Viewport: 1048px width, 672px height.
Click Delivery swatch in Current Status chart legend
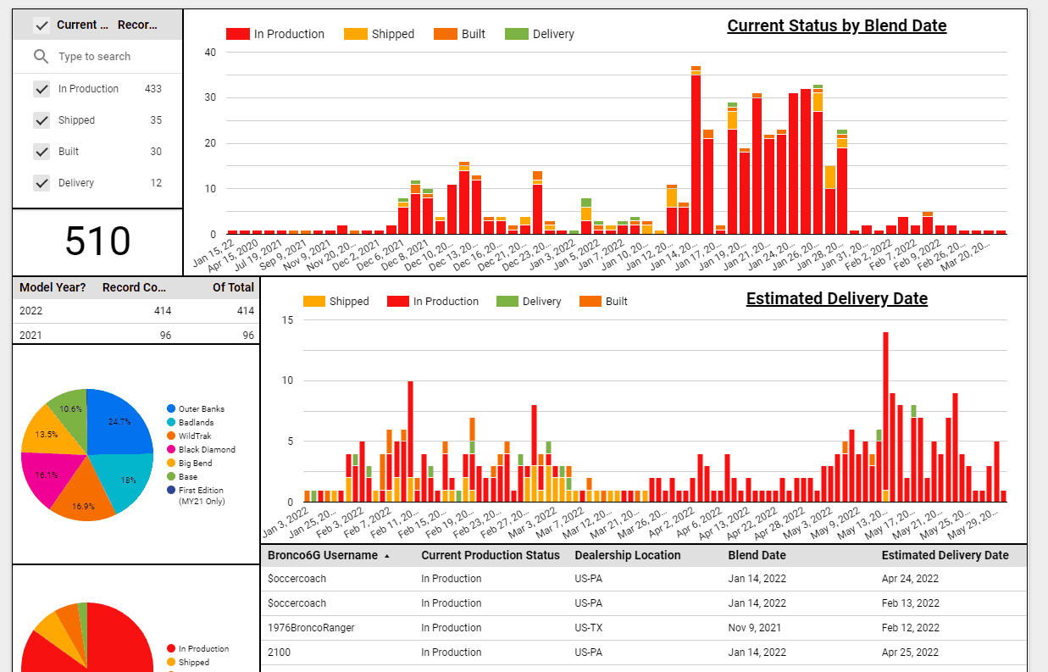(x=517, y=34)
